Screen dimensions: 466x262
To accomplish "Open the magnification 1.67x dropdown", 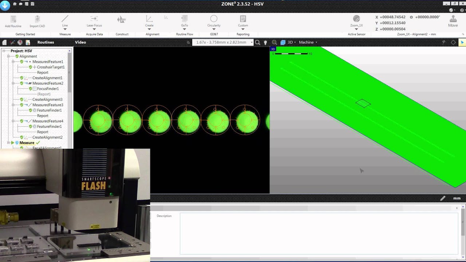I will click(251, 42).
